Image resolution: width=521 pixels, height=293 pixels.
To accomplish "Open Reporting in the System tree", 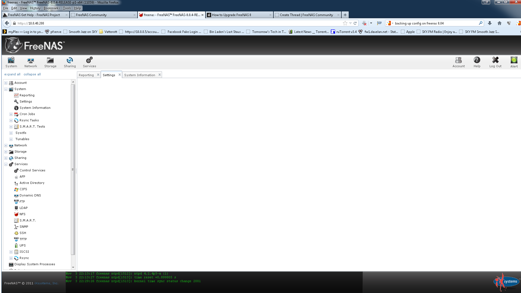I will coord(27,95).
